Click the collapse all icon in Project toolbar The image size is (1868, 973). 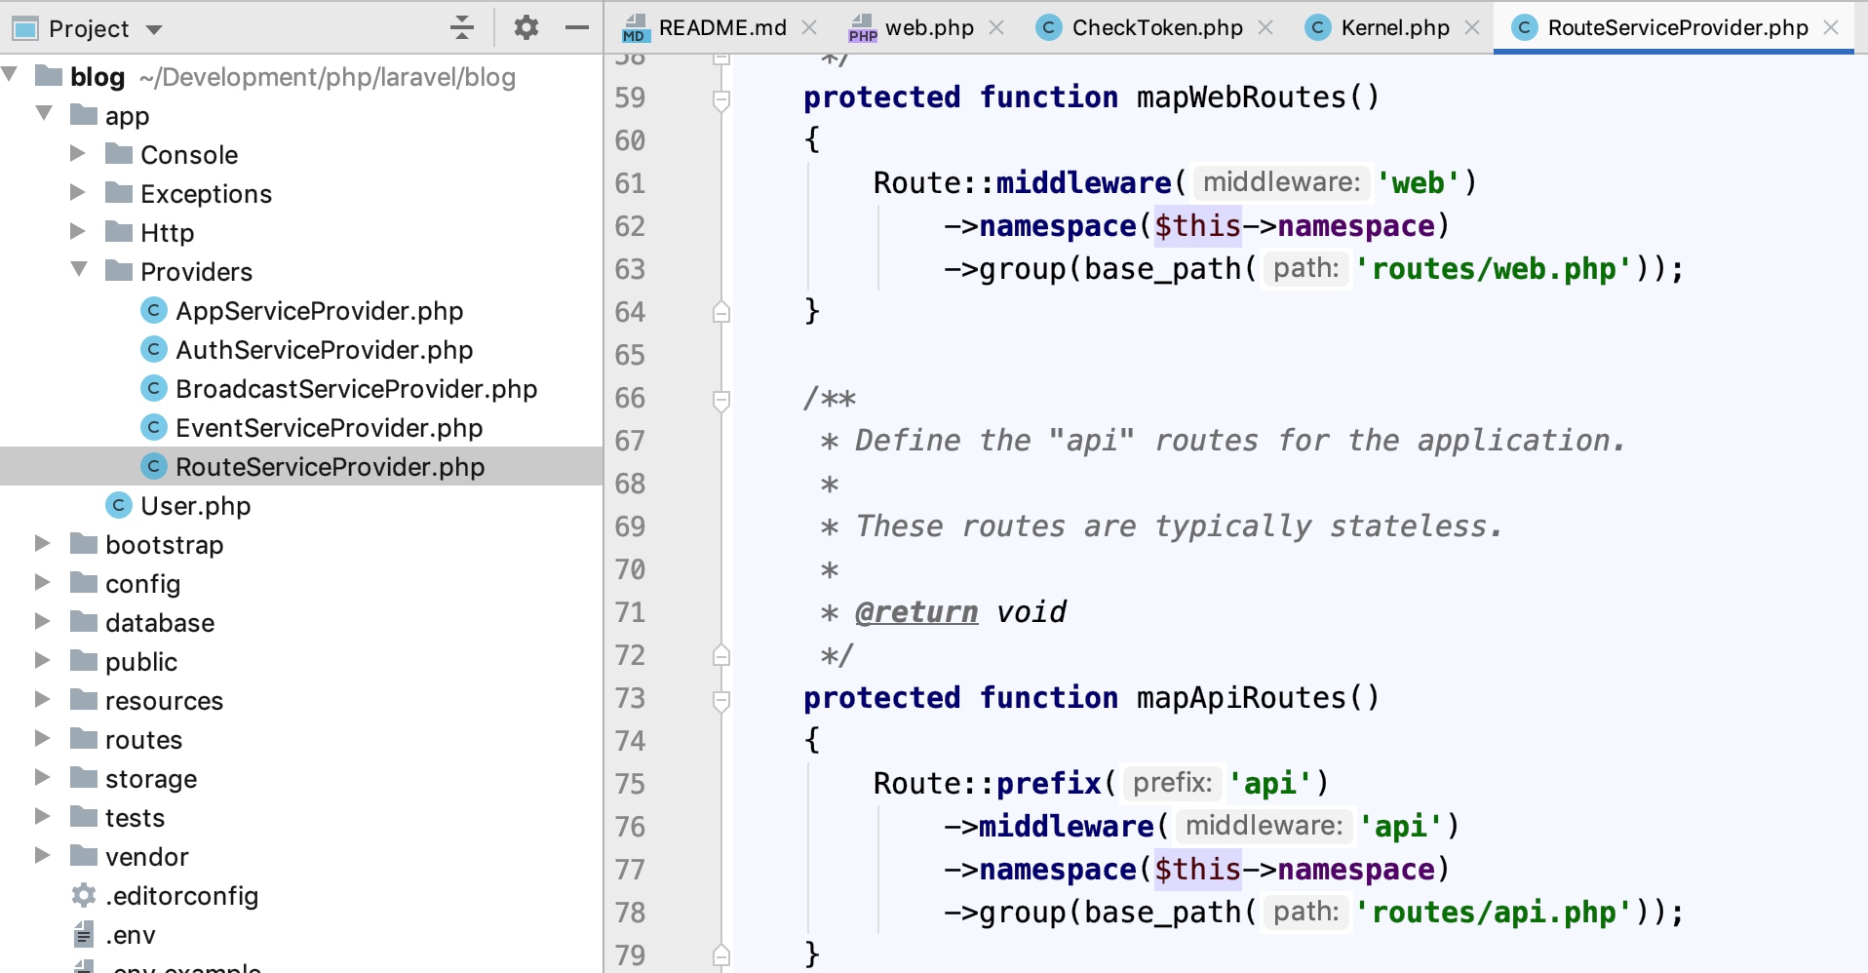(462, 27)
